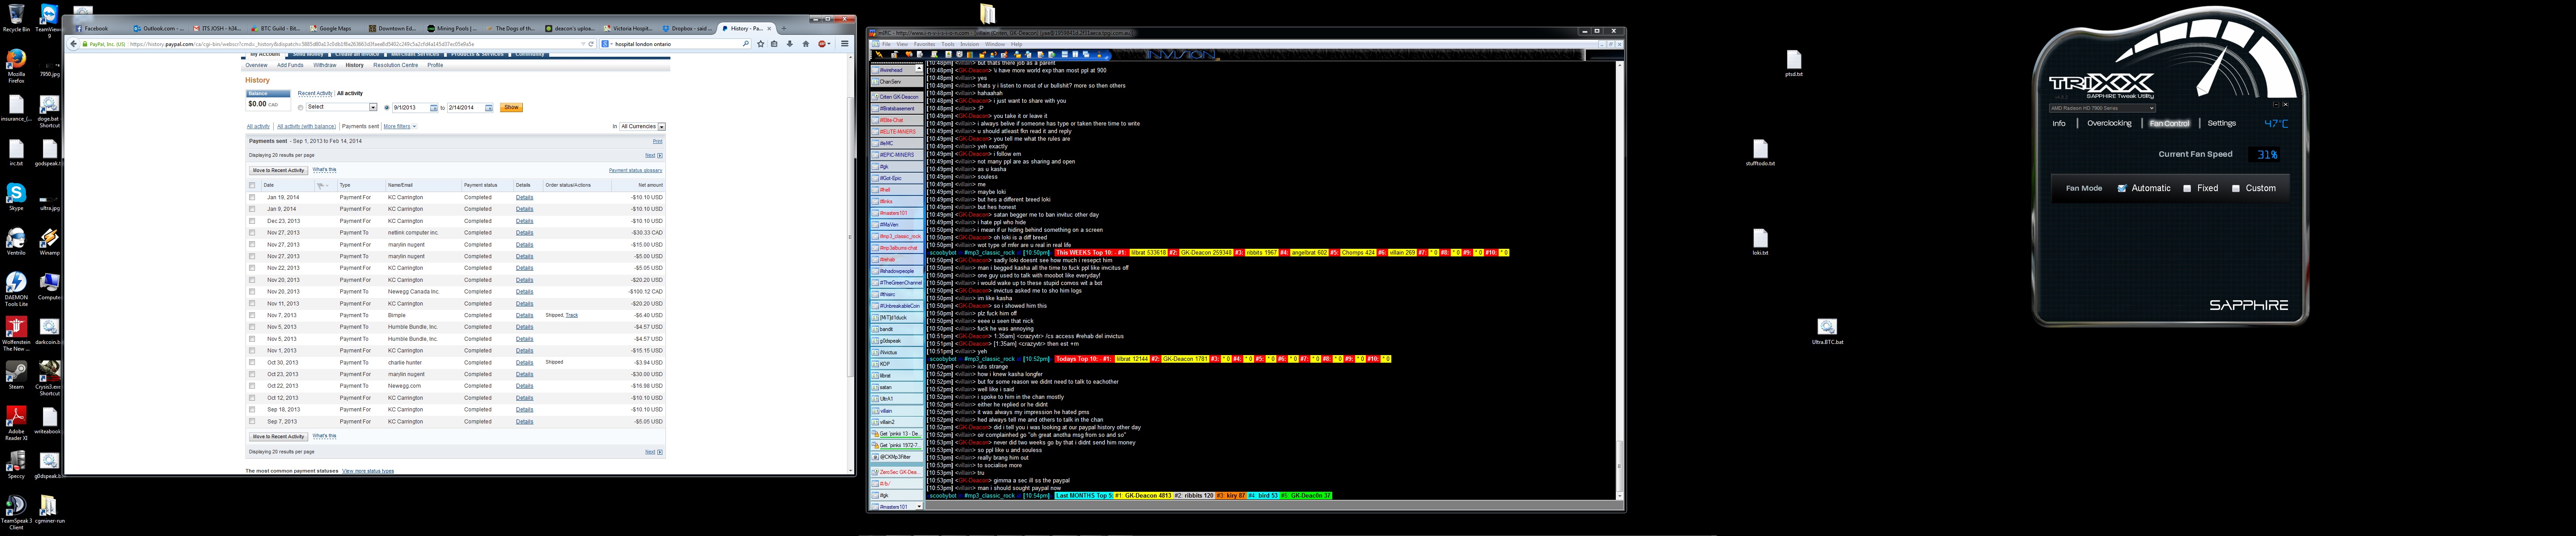Open the mIRC Favorites menu
2576x536 pixels.
tap(924, 44)
